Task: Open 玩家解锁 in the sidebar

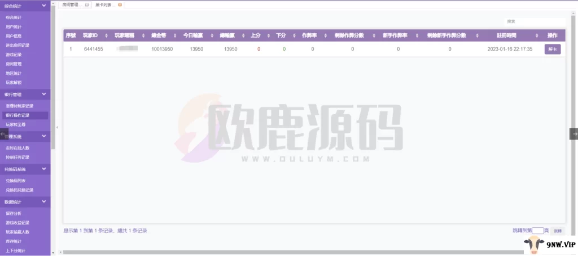Action: 14,83
